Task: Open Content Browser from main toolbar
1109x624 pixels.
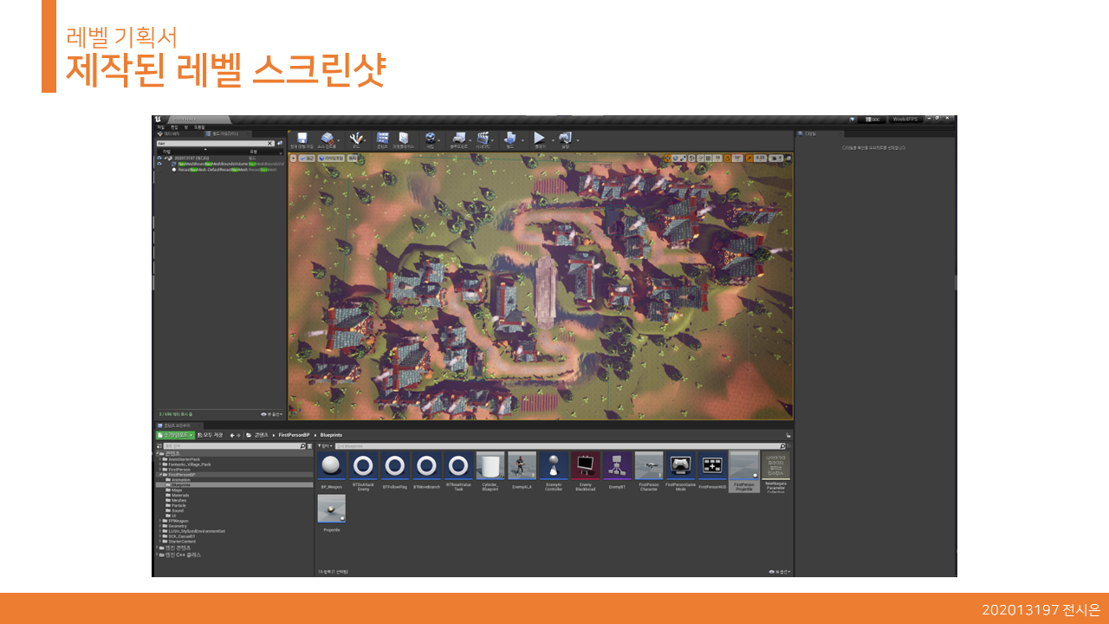Action: (382, 140)
